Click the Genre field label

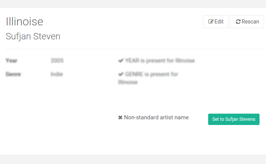coord(13,74)
